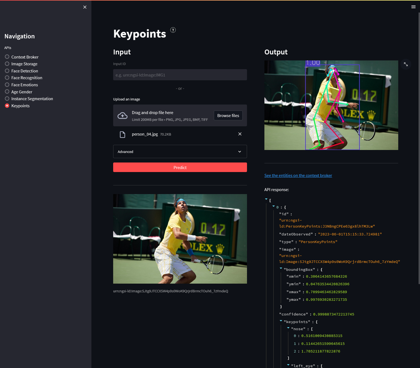Select the Age Gender radio option
Screen dimensions: 420x368
click(x=18, y=92)
